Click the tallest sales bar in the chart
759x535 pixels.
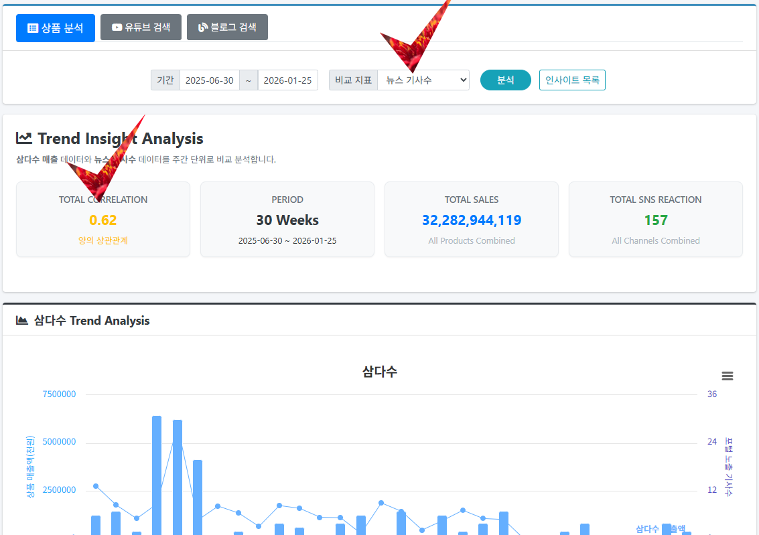click(157, 475)
